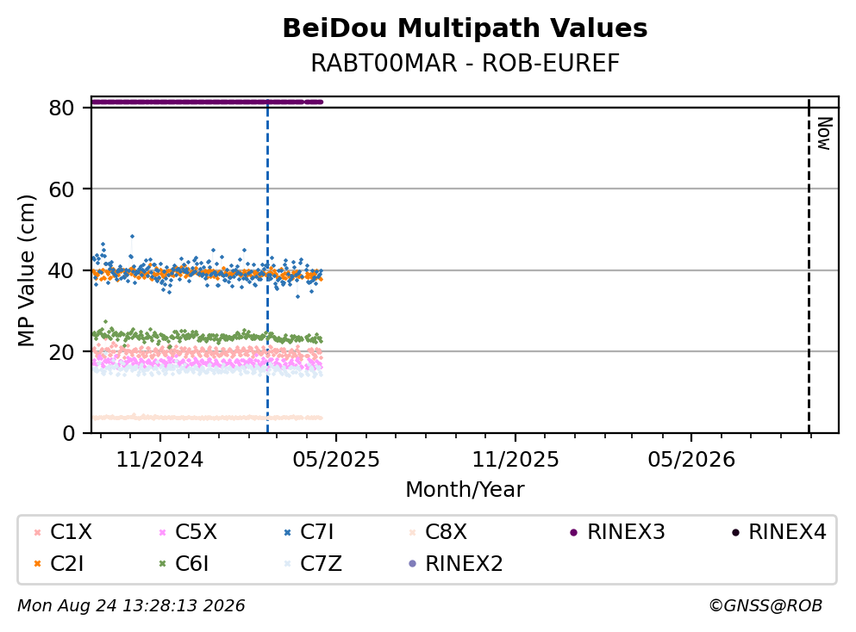
Task: Click the ©GNSS@ROB credit text
Action: pos(765,606)
